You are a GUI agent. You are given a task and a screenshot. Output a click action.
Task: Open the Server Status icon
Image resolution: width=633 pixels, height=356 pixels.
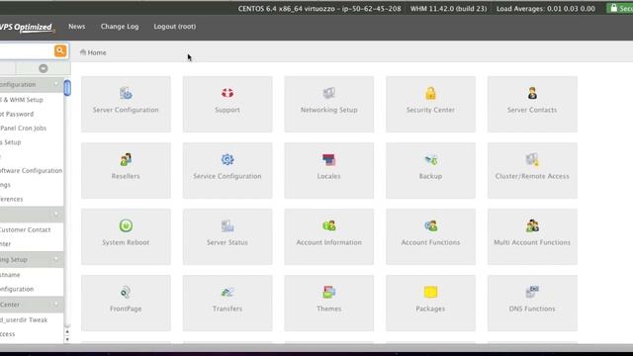point(227,225)
